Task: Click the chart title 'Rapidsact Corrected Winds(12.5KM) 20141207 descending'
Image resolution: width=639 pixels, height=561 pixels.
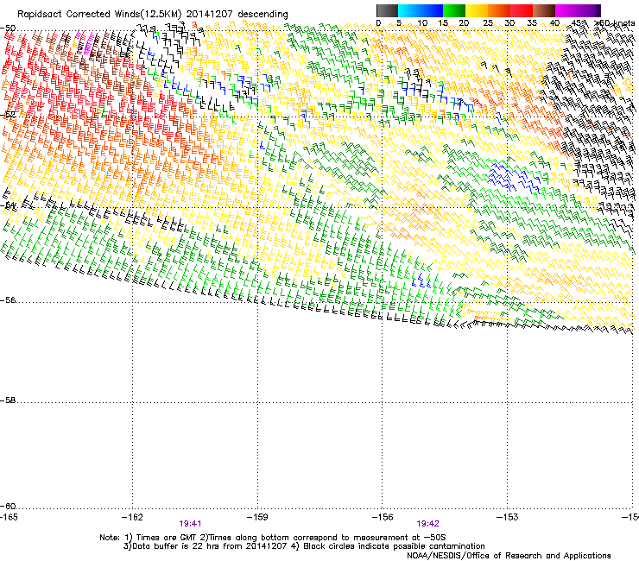Action: (x=153, y=15)
